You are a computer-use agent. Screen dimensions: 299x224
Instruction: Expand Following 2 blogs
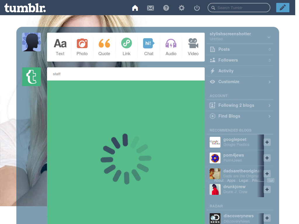click(x=240, y=105)
